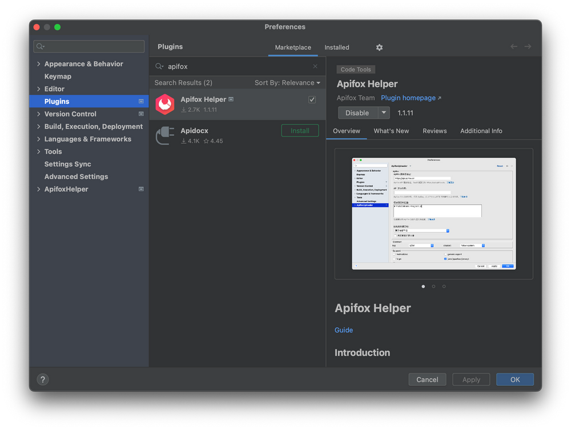The image size is (571, 430).
Task: Expand the Appearance & Behavior section
Action: (x=38, y=63)
